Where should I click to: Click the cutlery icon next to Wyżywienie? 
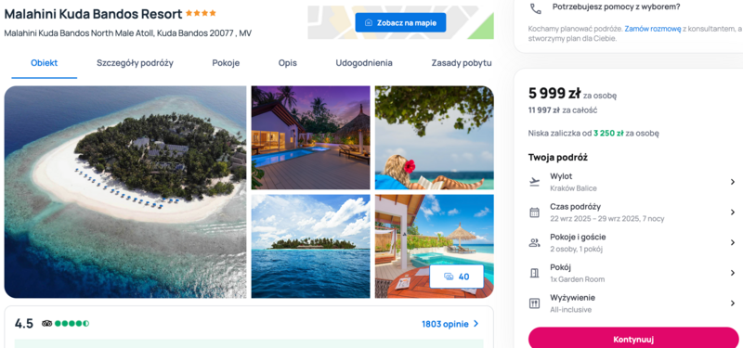[x=535, y=303]
